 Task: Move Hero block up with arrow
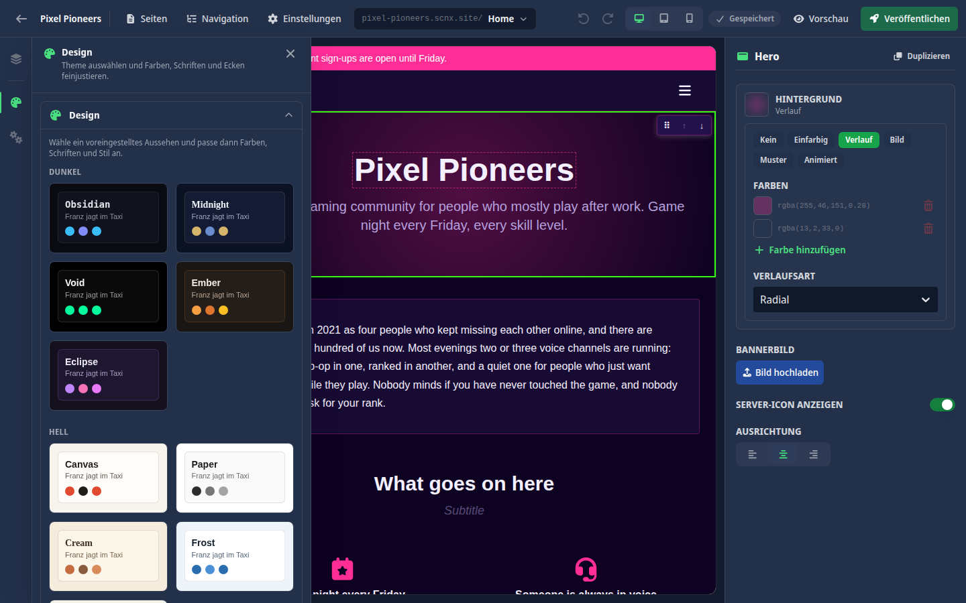684,126
